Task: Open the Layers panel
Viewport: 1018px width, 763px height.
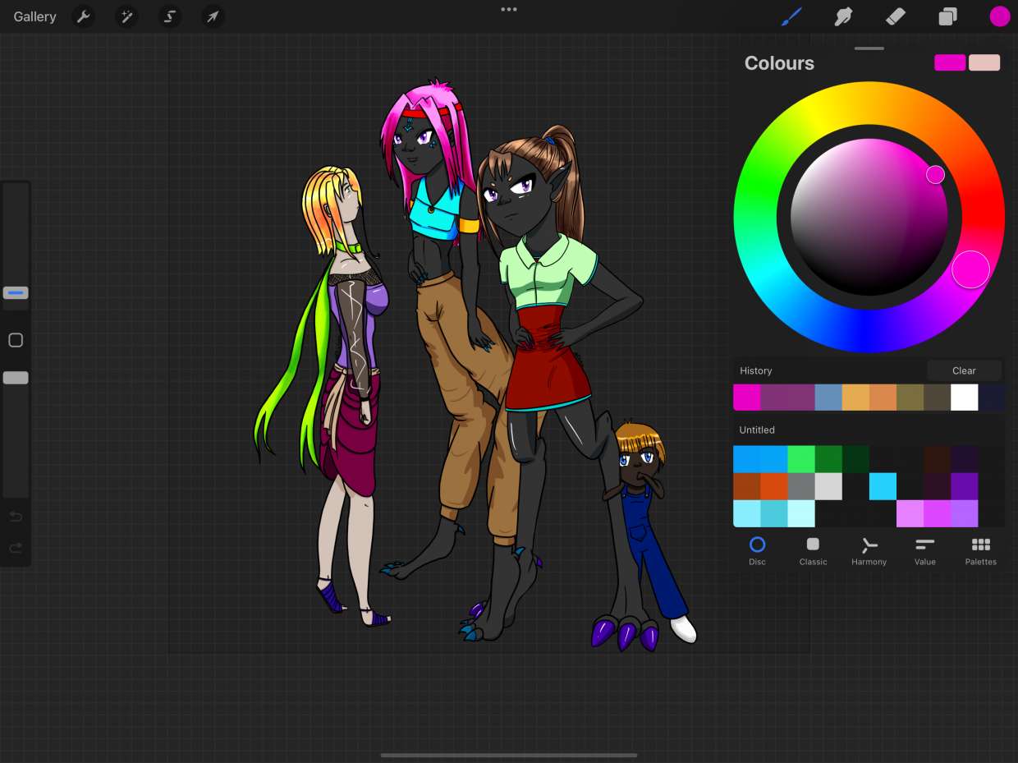Action: click(x=947, y=16)
